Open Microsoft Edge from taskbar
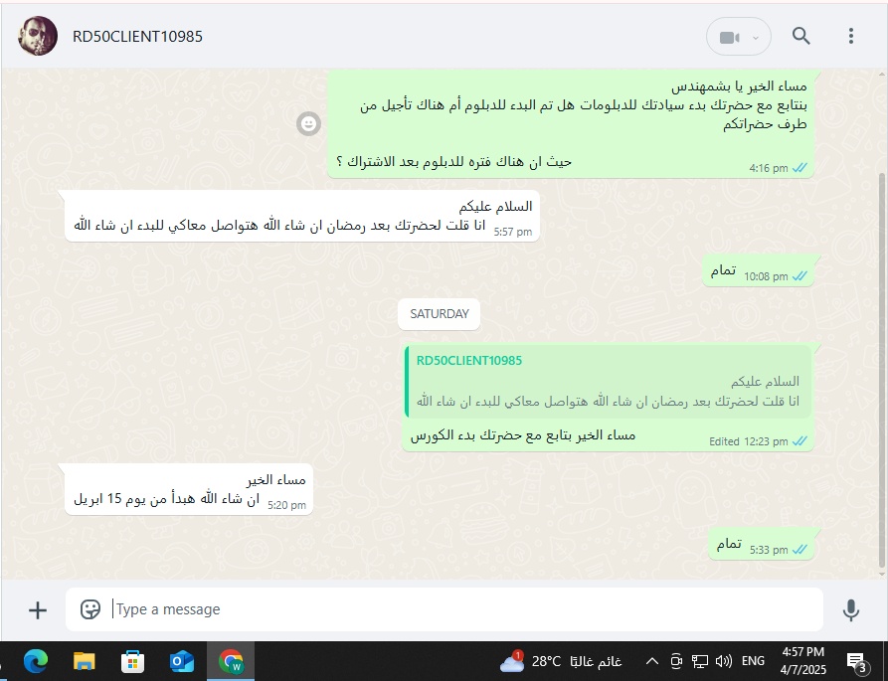The width and height of the screenshot is (888, 681). [36, 661]
